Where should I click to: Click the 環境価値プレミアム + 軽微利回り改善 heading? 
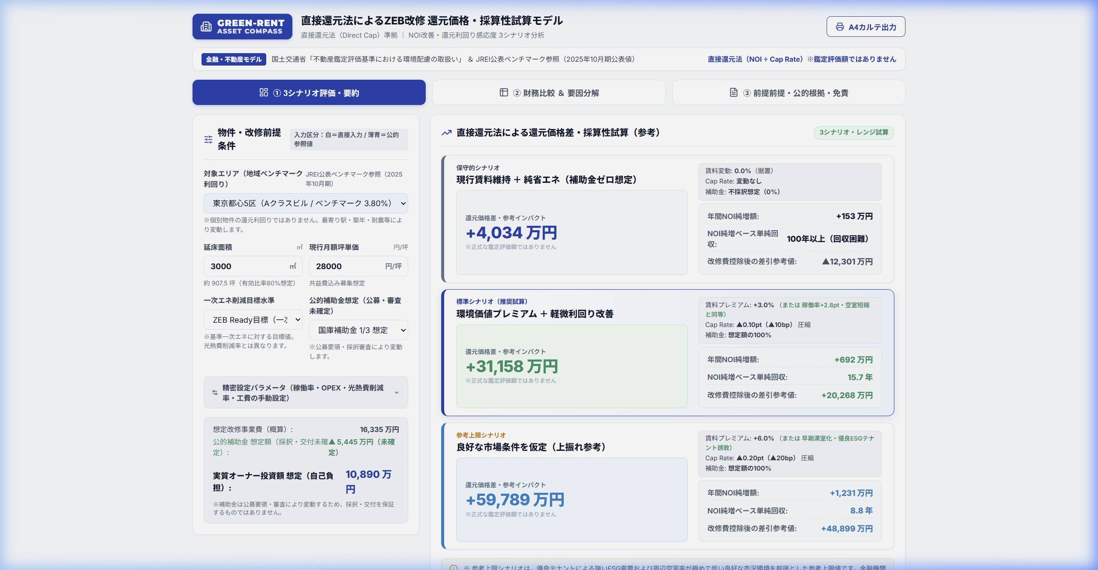535,314
